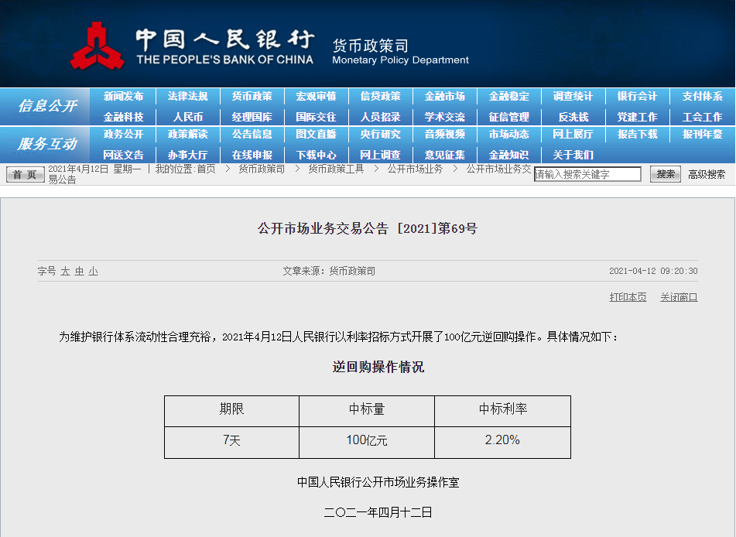736x537 pixels.
Task: Select 金融市场 in the navigation bar
Action: [444, 97]
